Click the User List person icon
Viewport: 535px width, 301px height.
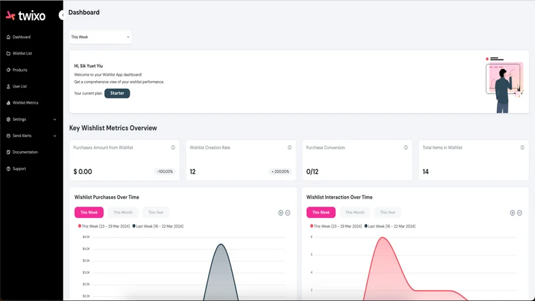8,86
